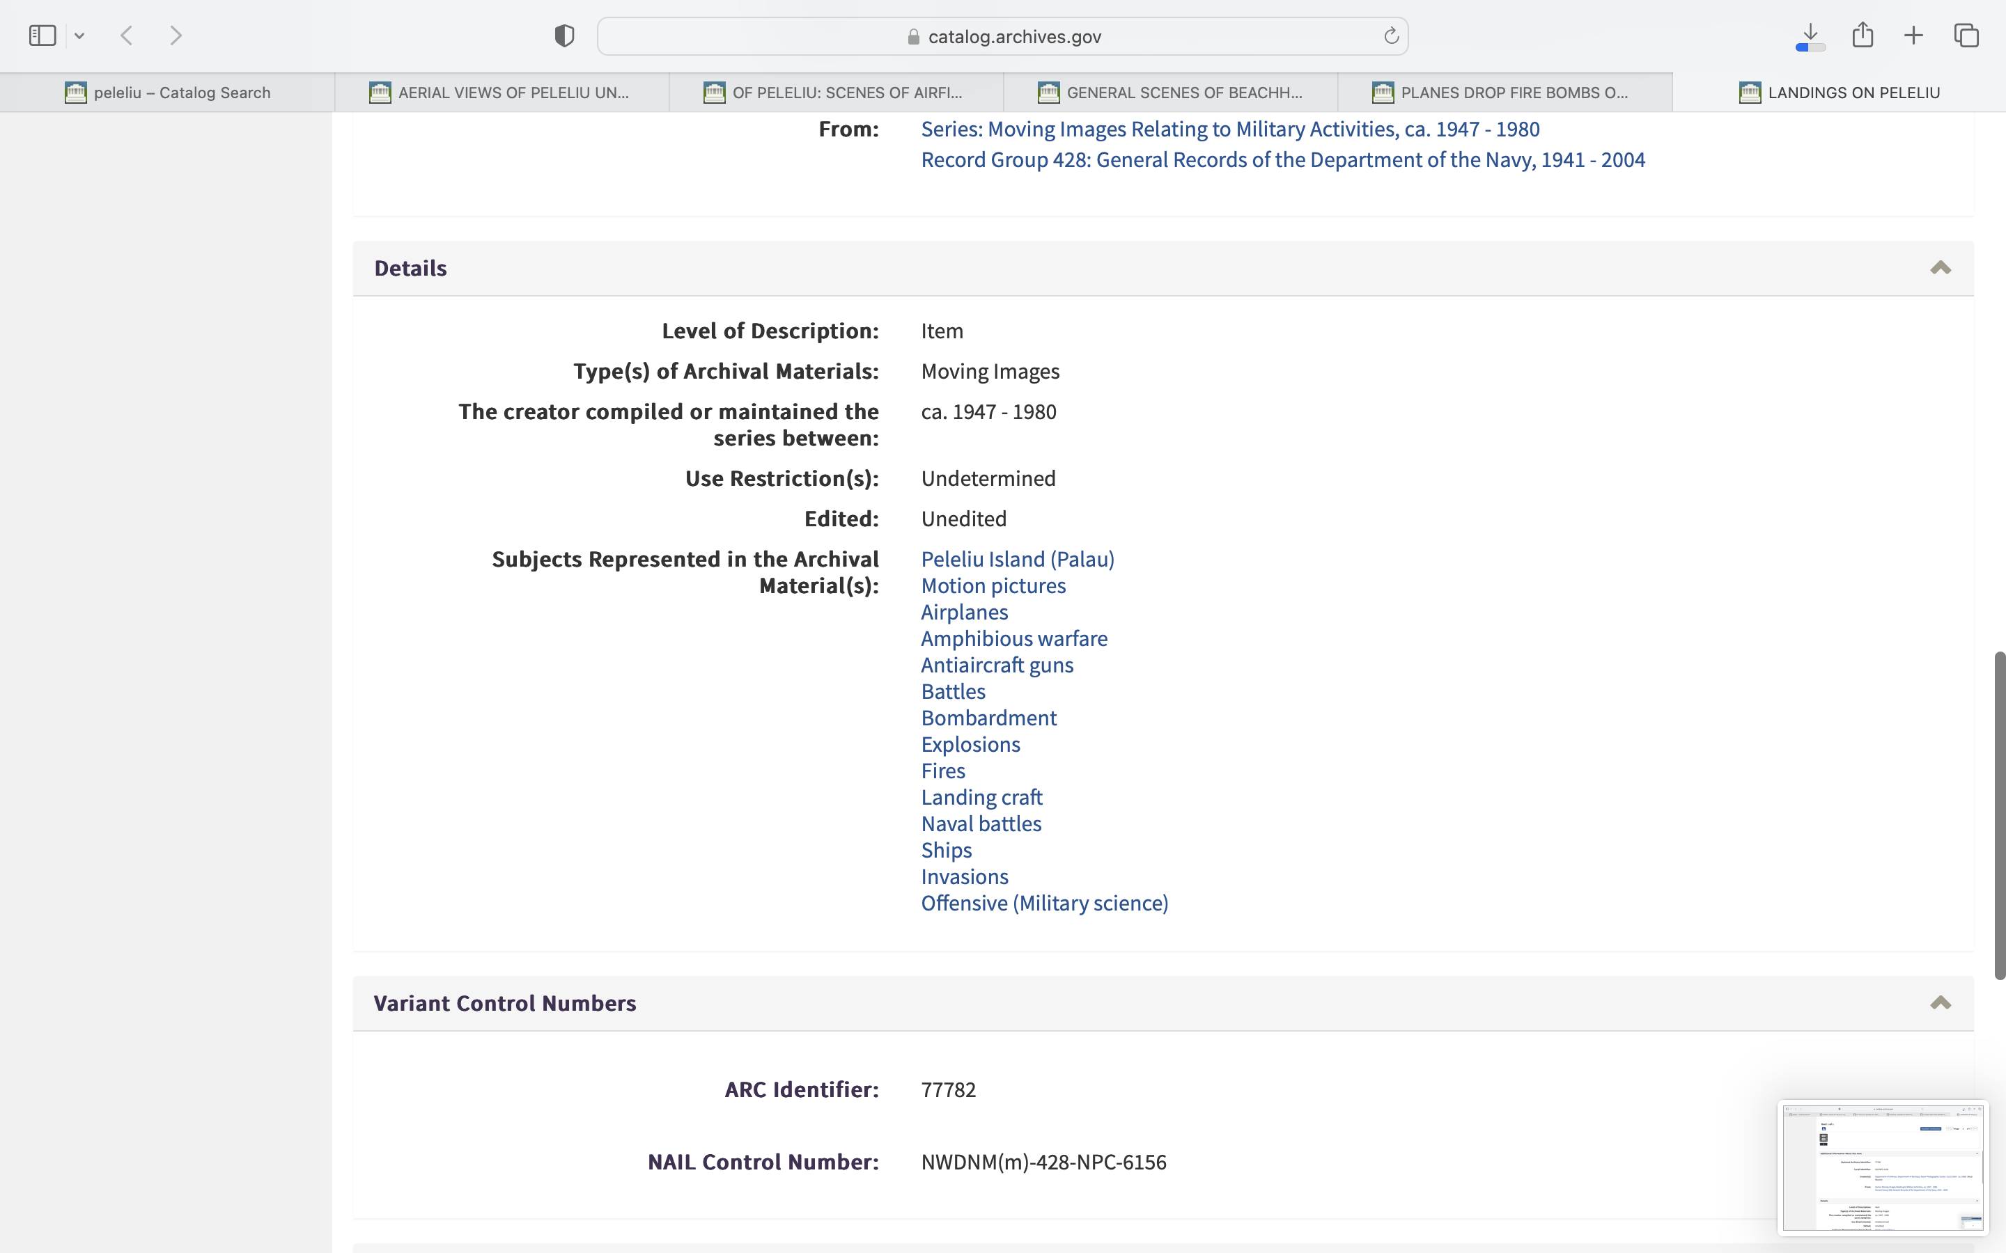Screen dimensions: 2006x1253
Task: Open the Amphibious warfare subject link
Action: click(x=1013, y=639)
